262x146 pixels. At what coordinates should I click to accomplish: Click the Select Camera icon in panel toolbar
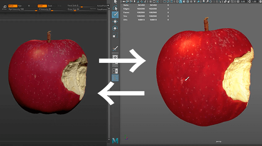tap(124, 2)
